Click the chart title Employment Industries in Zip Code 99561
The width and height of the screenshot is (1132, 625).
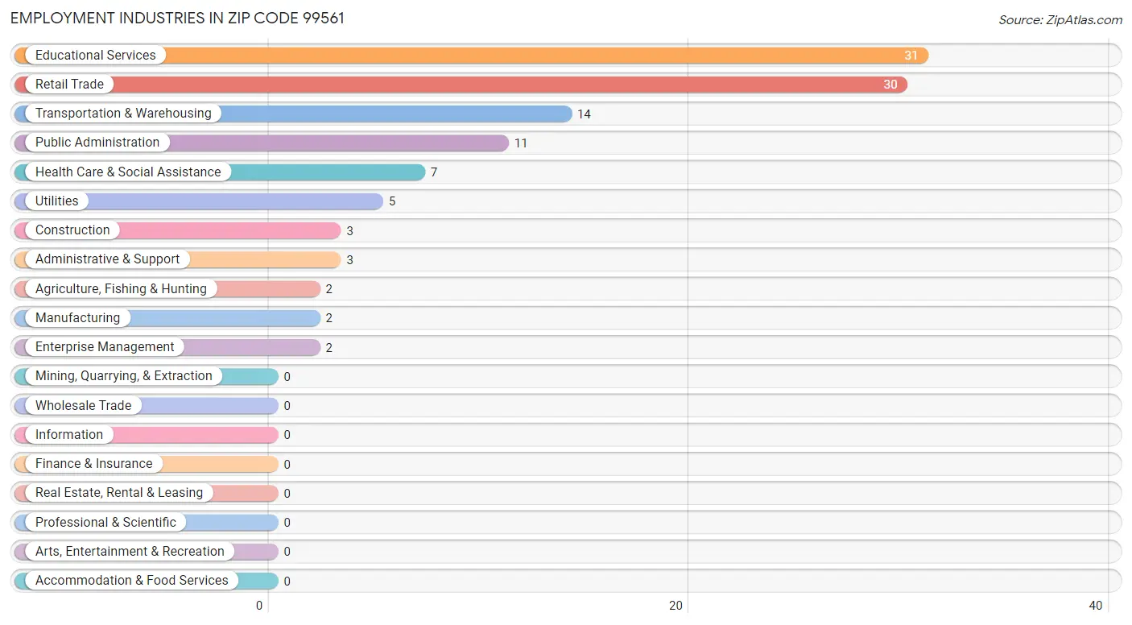coord(177,18)
